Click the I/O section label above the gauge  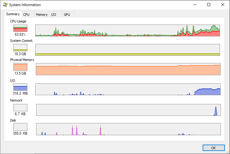12,81
